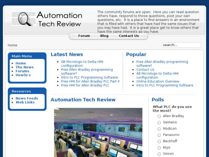The image size is (209, 157).
Task: Open Latest News Free Allen Bradley programming software
Action: [x=87, y=71]
